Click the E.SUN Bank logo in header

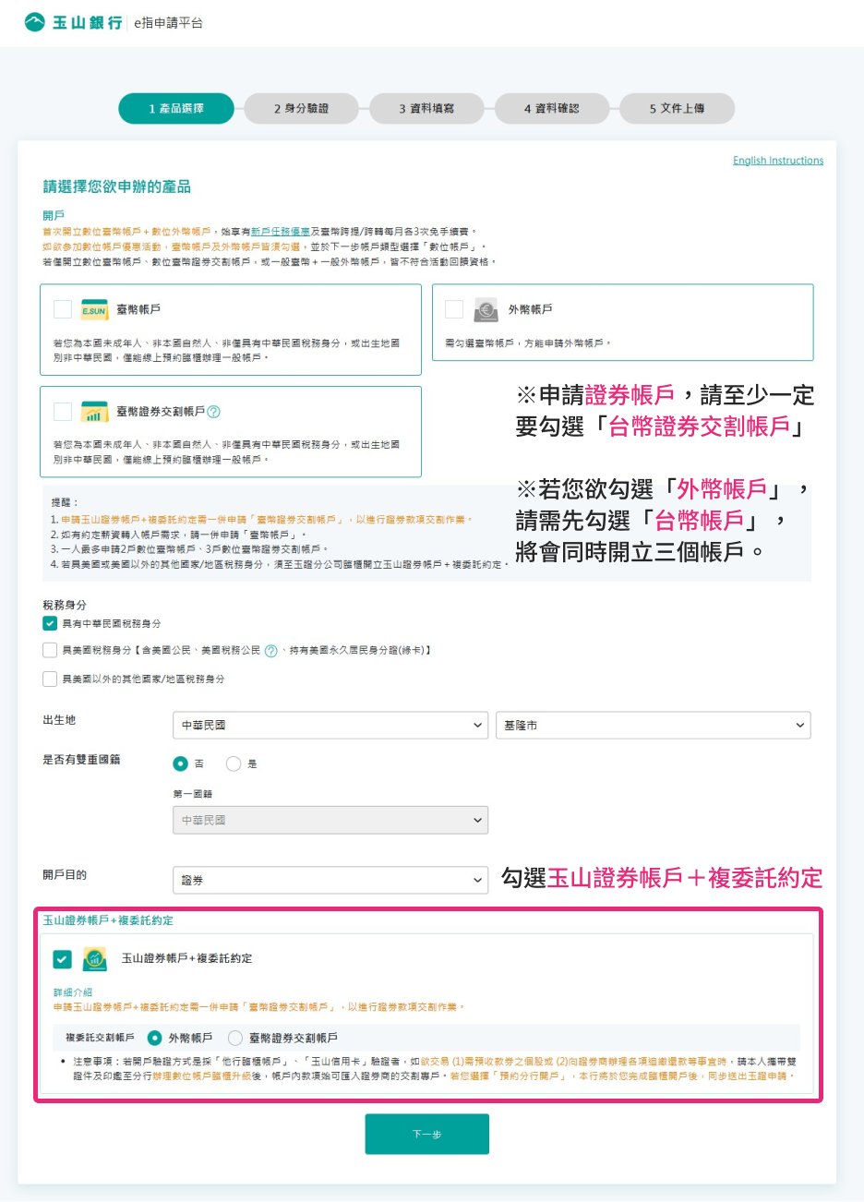tap(74, 22)
